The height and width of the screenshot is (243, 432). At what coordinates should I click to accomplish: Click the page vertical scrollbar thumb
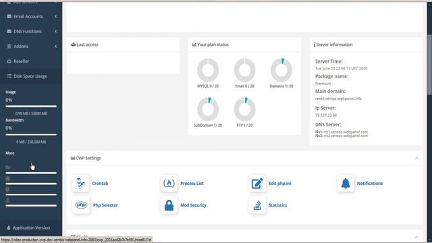(429, 65)
